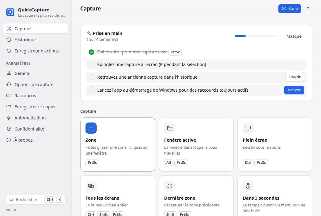Select the Tous les écrans card title
This screenshot has height=216, width=321.
102,198
